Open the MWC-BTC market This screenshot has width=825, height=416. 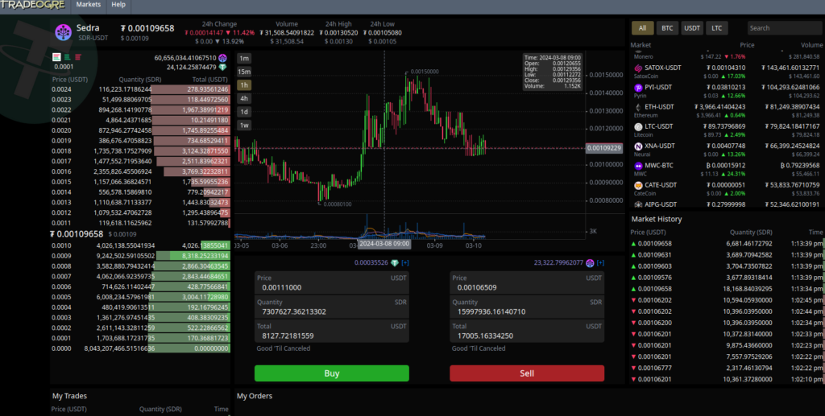727,170
